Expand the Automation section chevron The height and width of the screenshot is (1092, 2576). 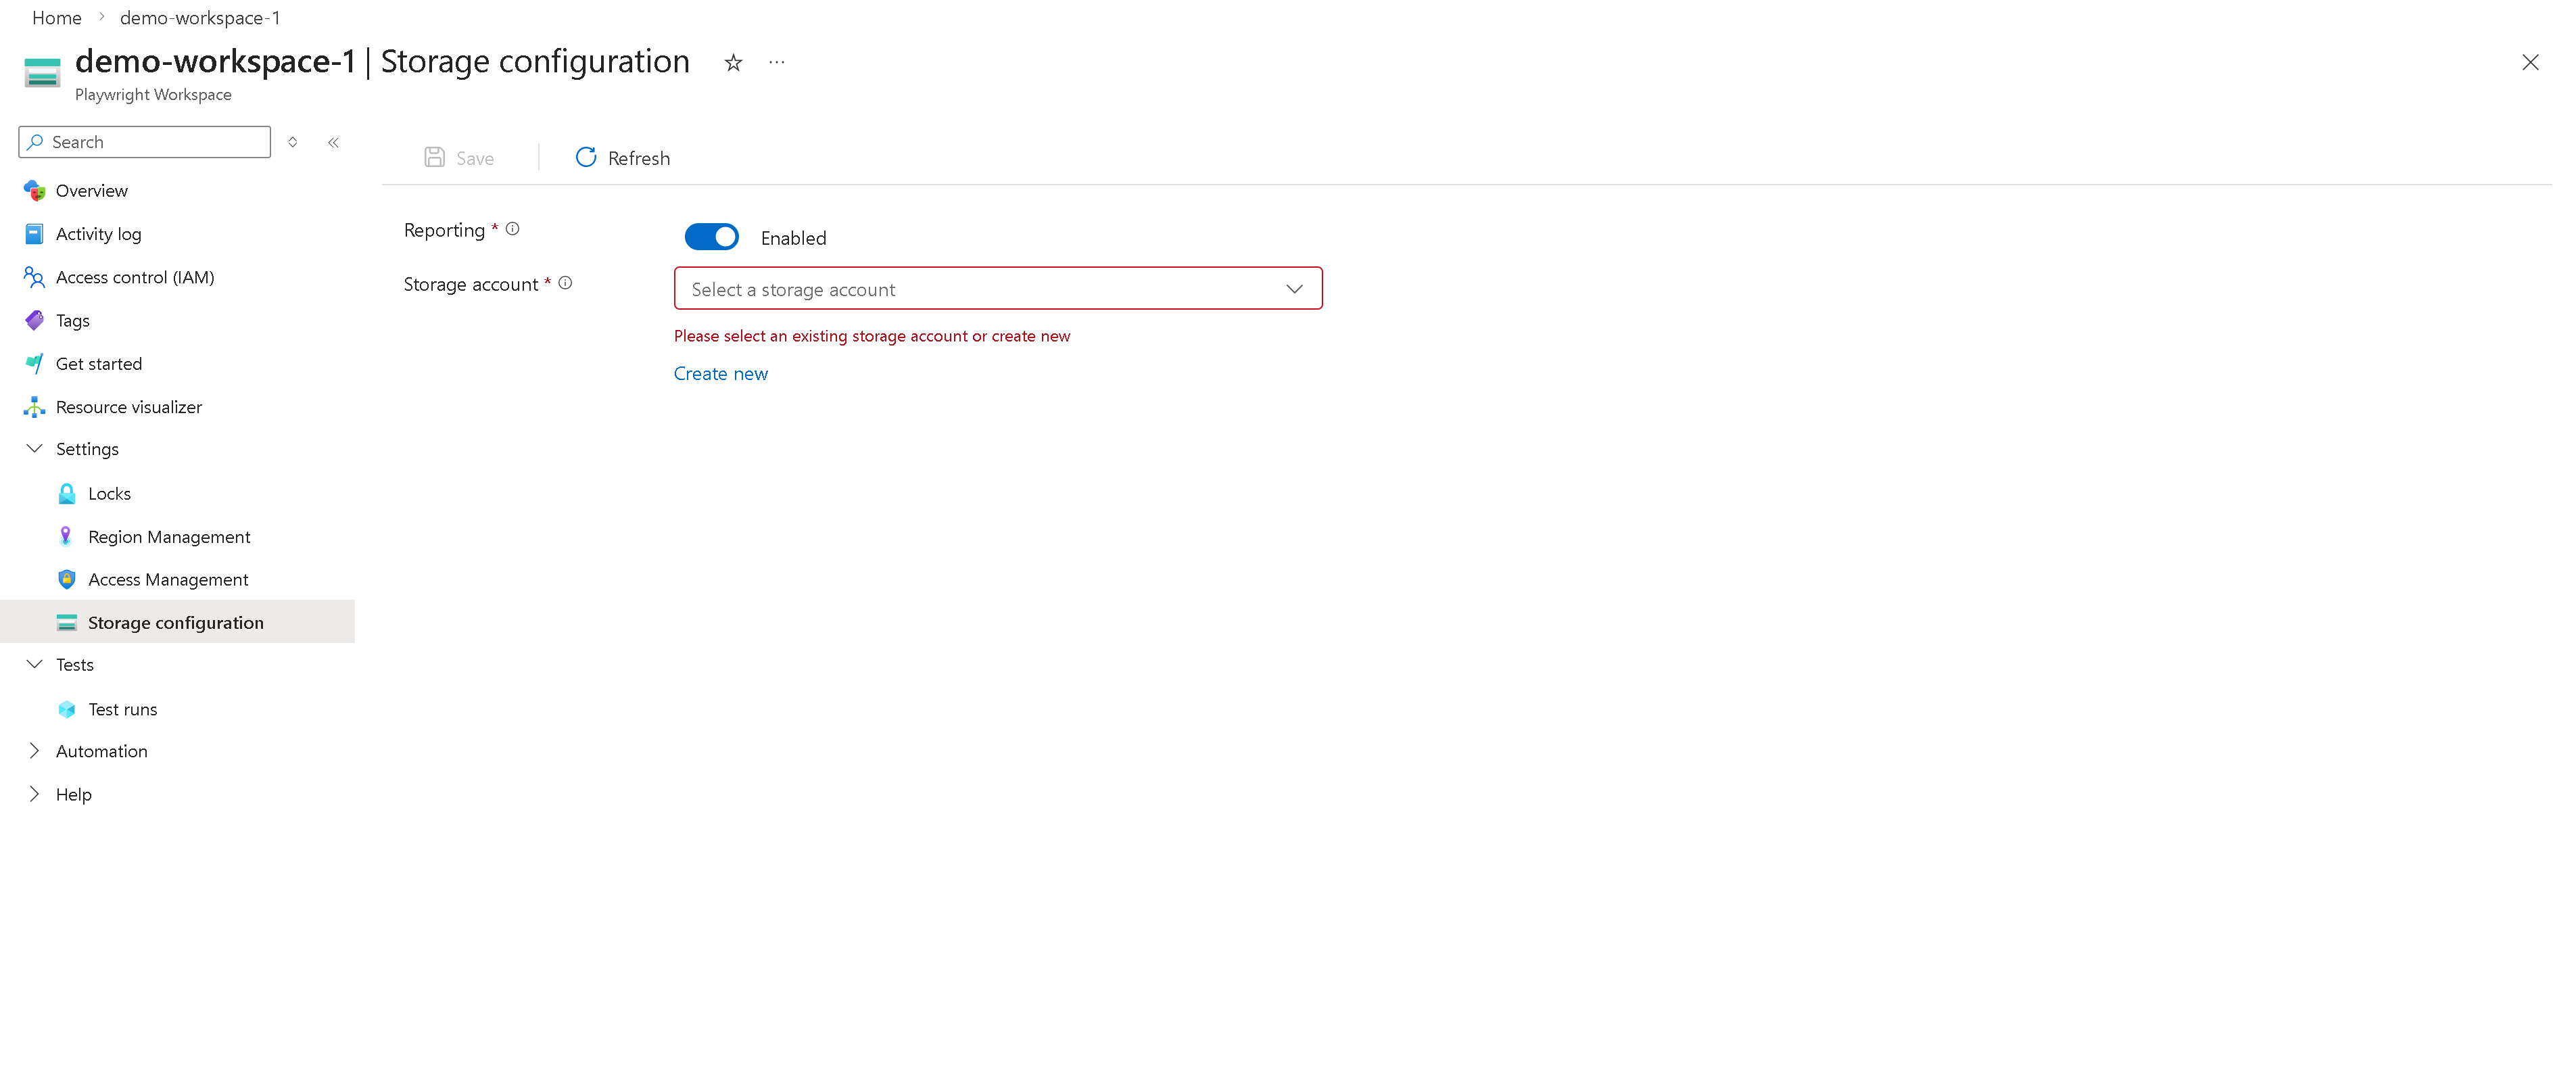coord(34,751)
